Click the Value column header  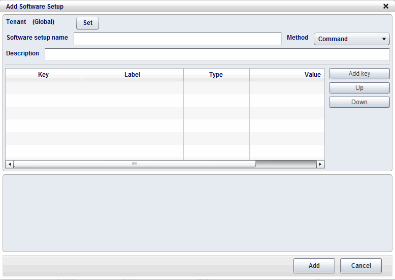click(287, 75)
